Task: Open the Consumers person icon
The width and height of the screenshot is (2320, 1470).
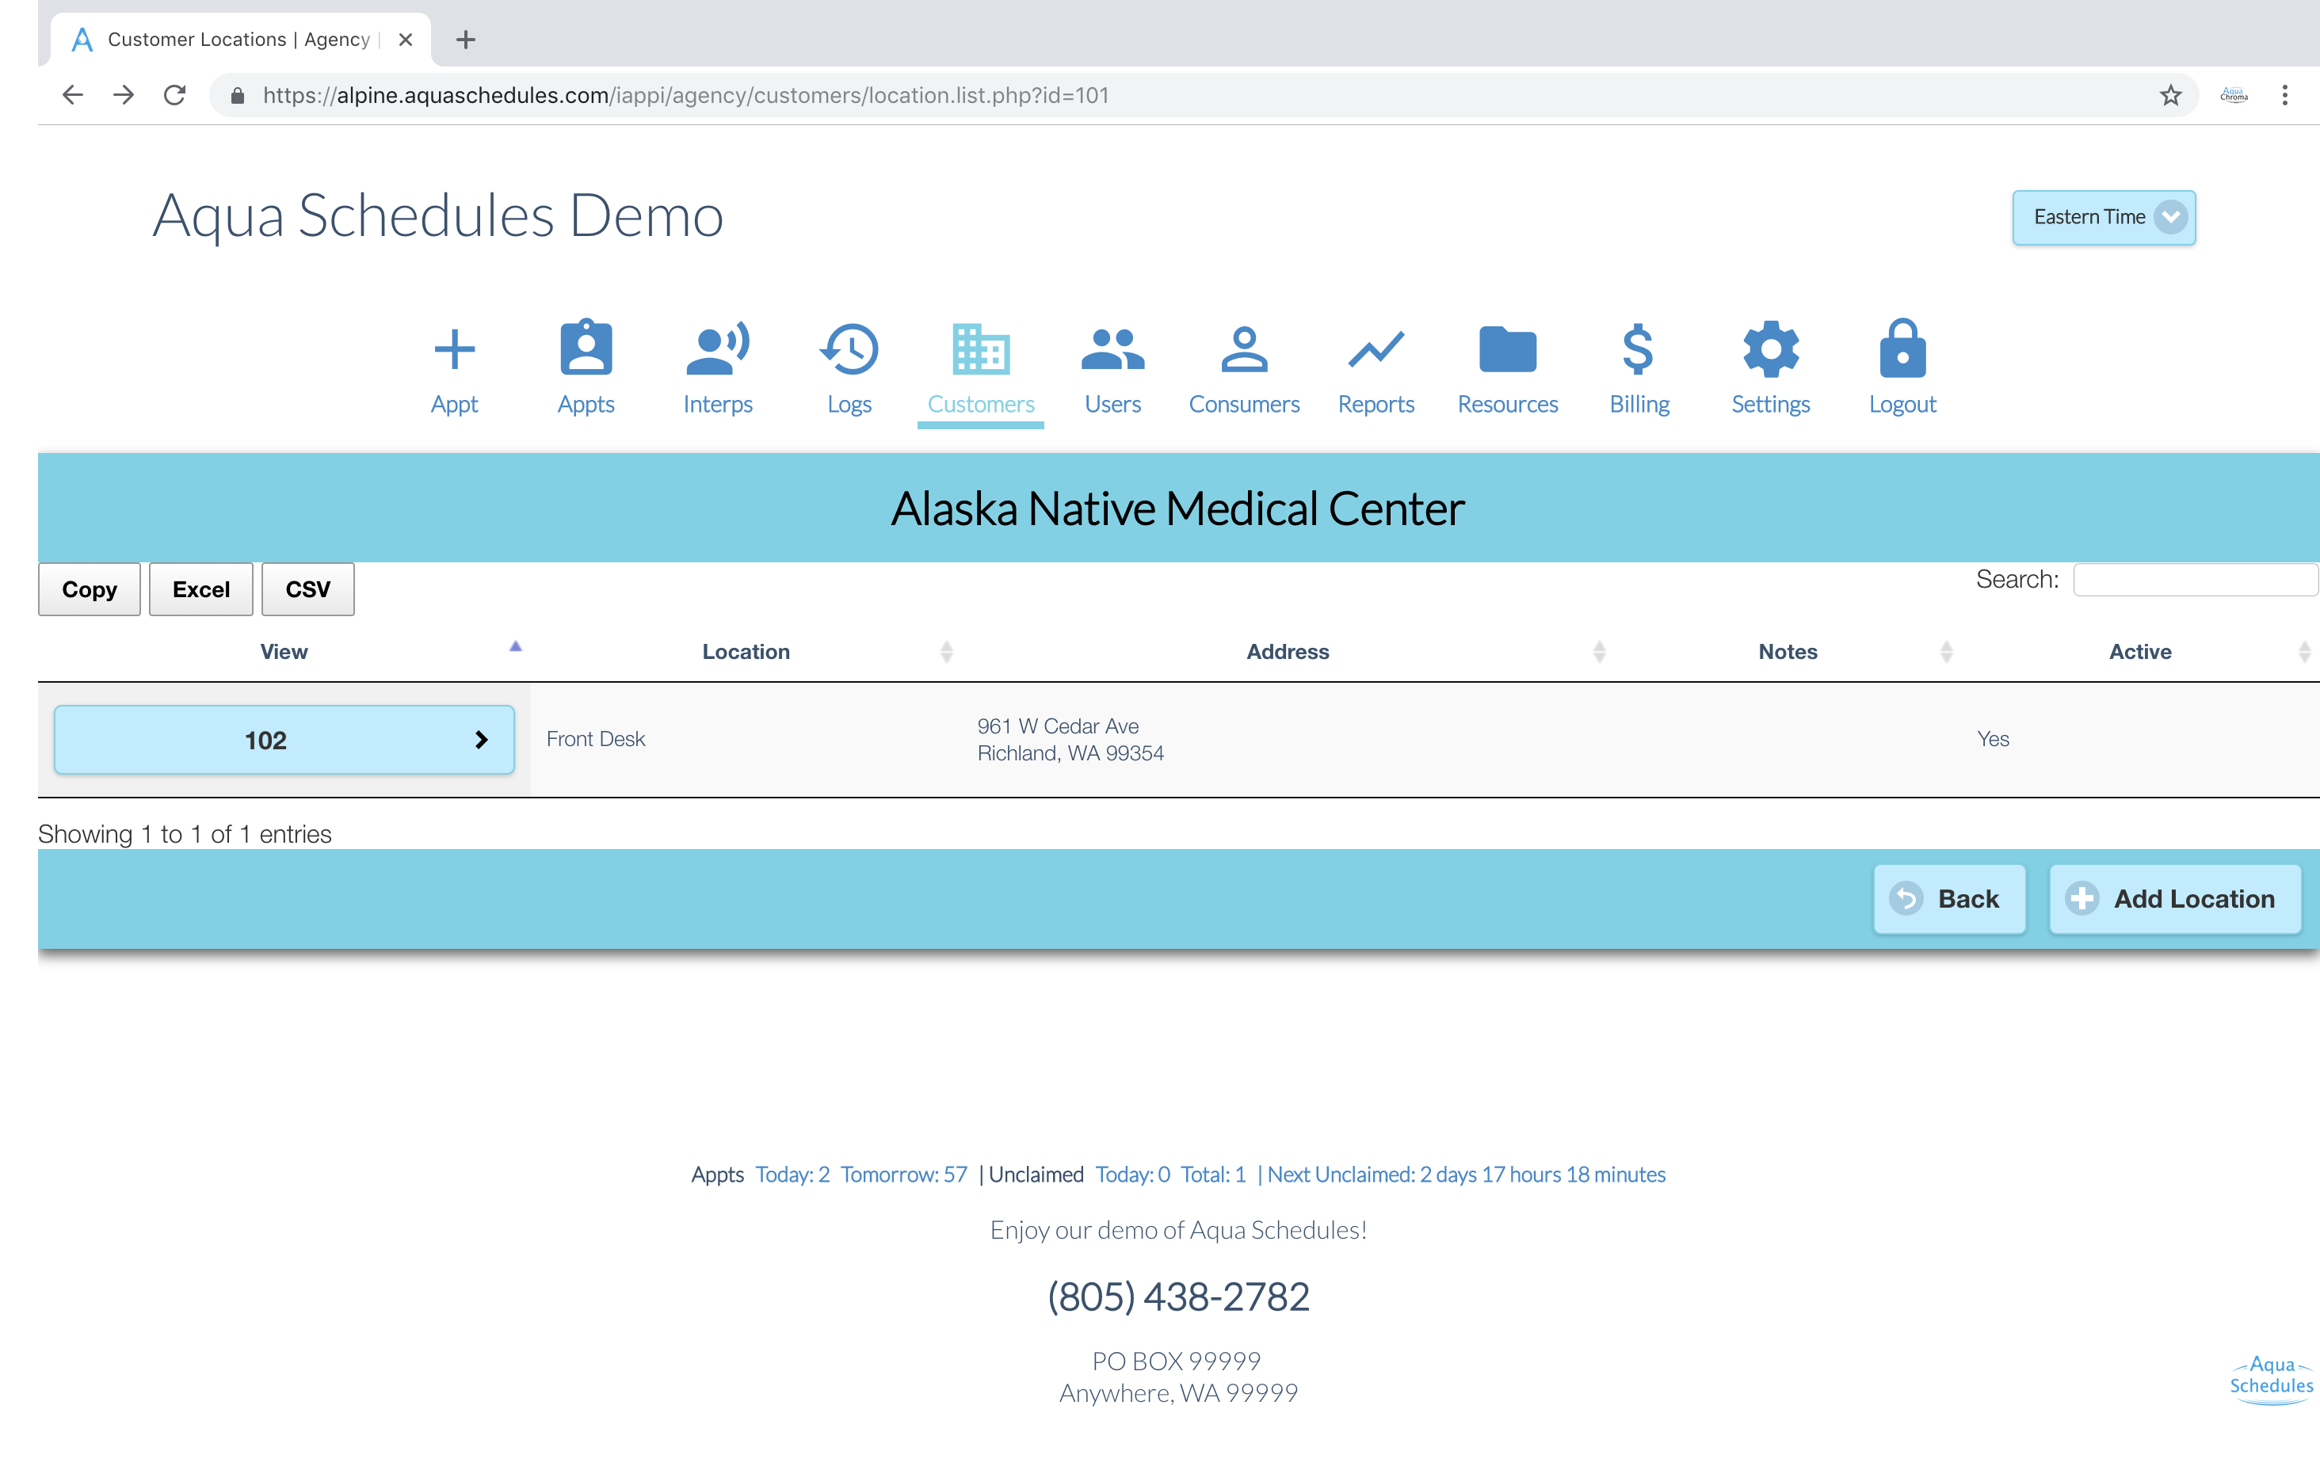Action: (x=1244, y=348)
